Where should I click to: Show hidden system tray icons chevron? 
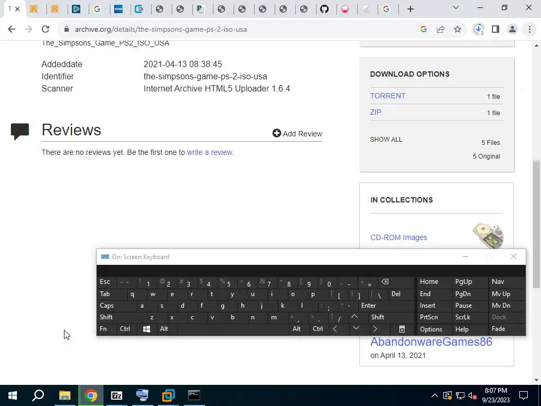(435, 395)
